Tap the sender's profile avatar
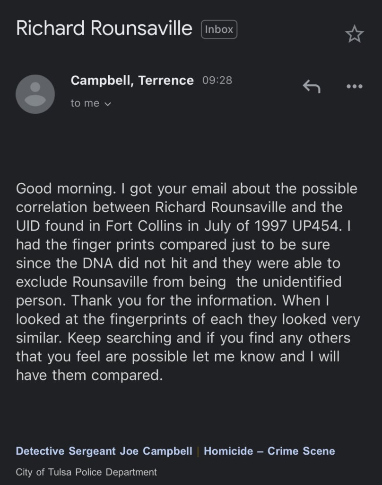Screen dimensions: 382x485 click(x=35, y=94)
